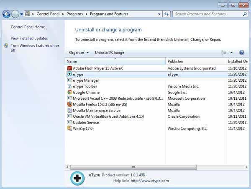The width and height of the screenshot is (251, 189).
Task: Click product version 1.0.1.498
Action: pyautogui.click(x=138, y=175)
